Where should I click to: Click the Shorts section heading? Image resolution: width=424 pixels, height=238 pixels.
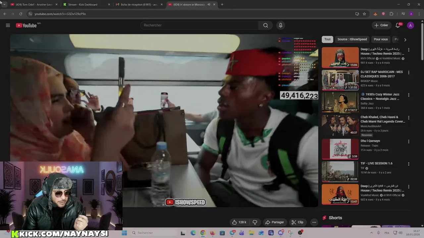[x=335, y=218]
